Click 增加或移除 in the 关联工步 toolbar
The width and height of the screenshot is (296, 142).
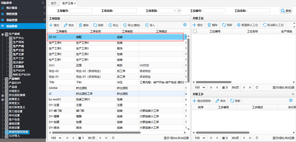(202, 101)
